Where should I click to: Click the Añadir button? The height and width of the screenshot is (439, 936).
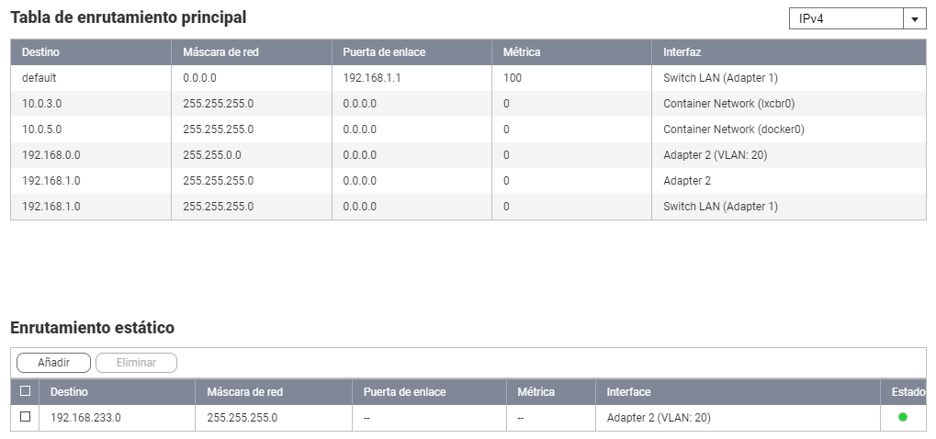(53, 363)
